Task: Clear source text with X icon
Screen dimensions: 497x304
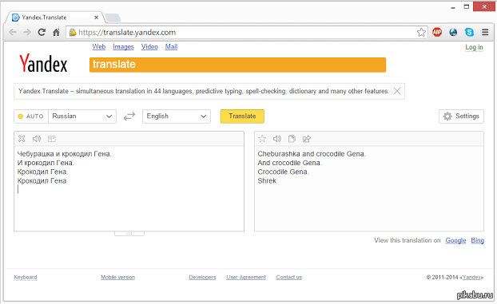Action: coord(22,138)
